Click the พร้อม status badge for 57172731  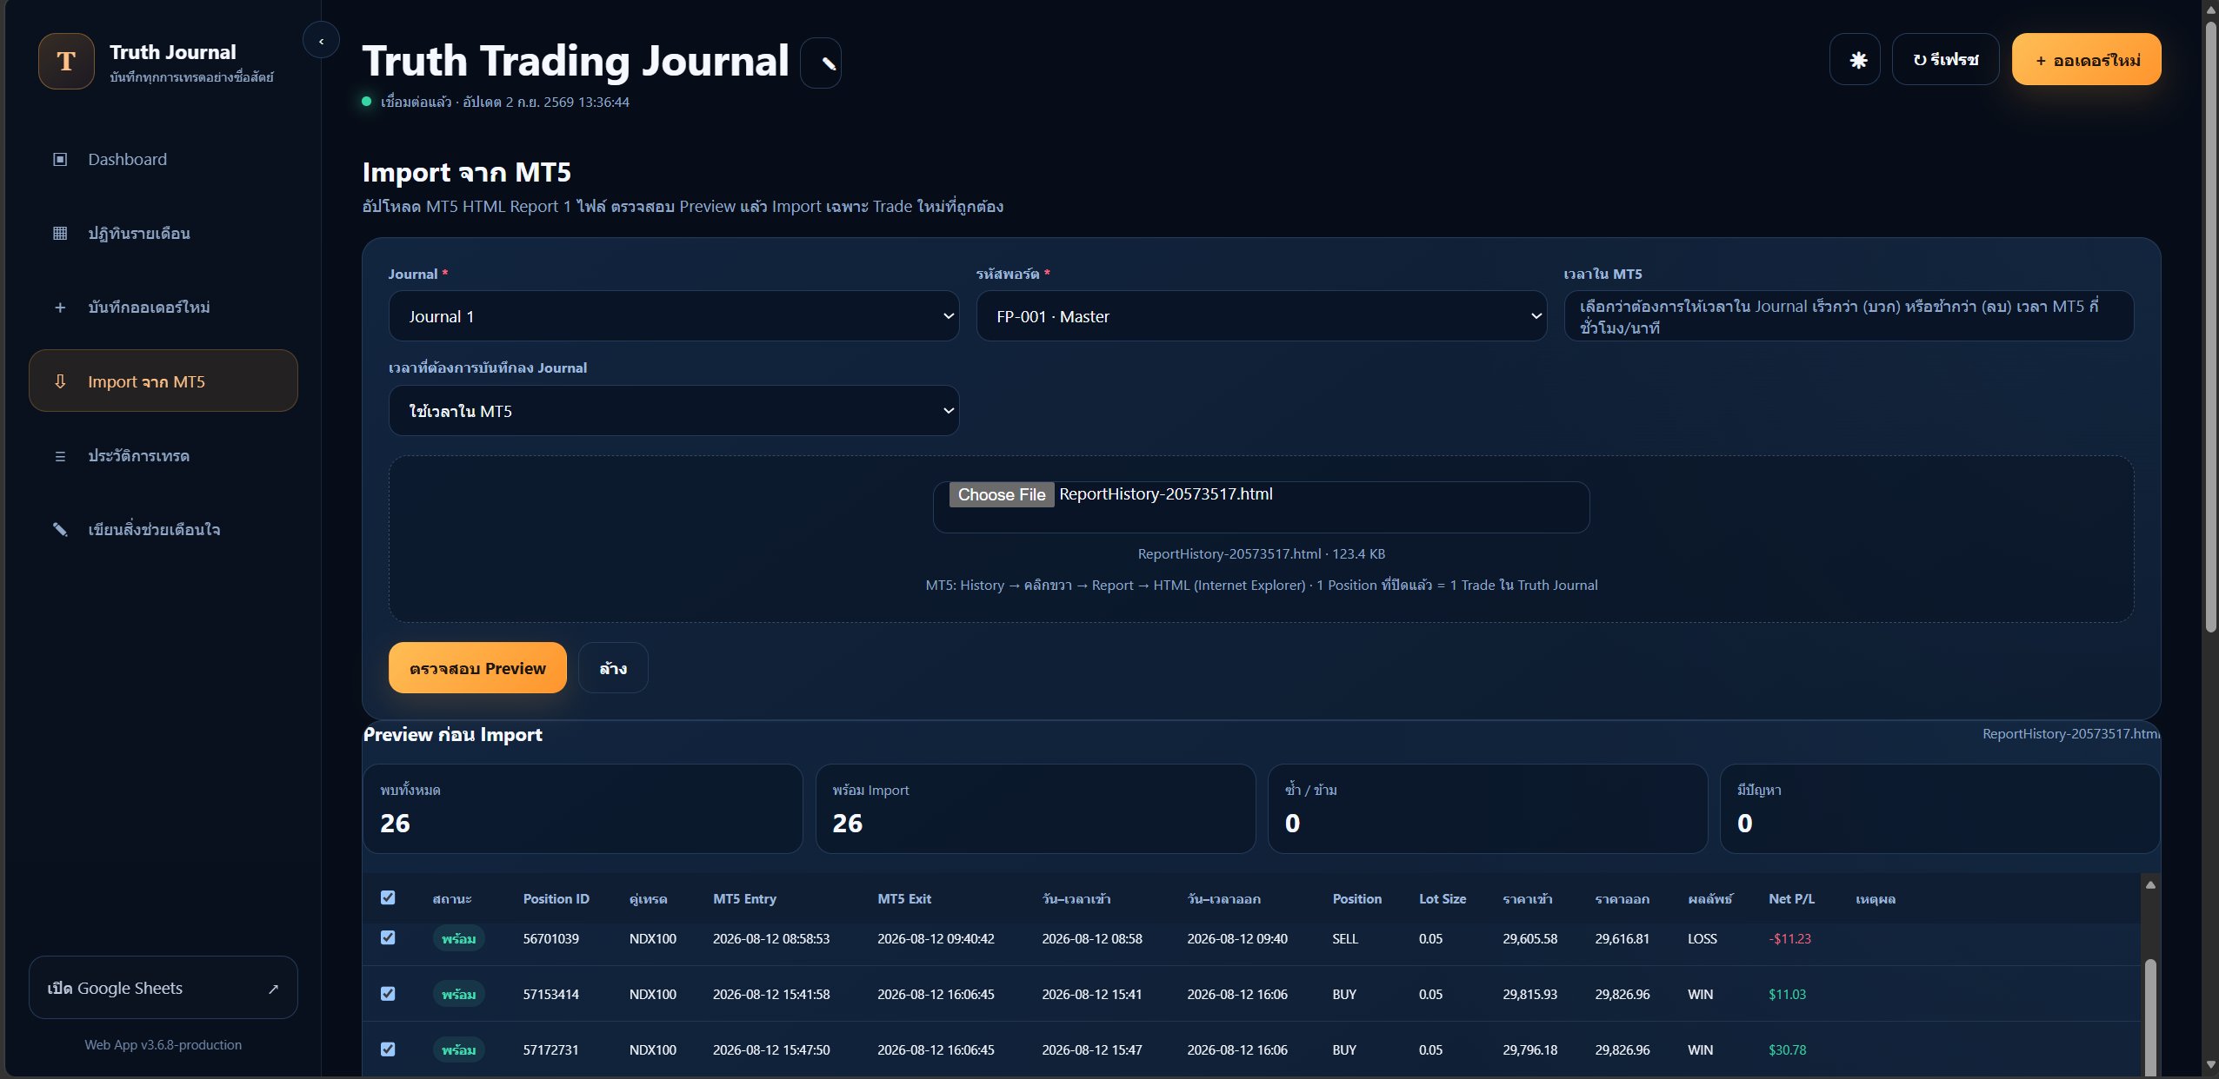click(458, 1050)
